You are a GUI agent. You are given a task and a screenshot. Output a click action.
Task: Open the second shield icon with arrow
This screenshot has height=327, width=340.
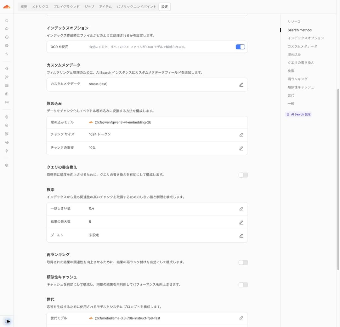pos(7,125)
